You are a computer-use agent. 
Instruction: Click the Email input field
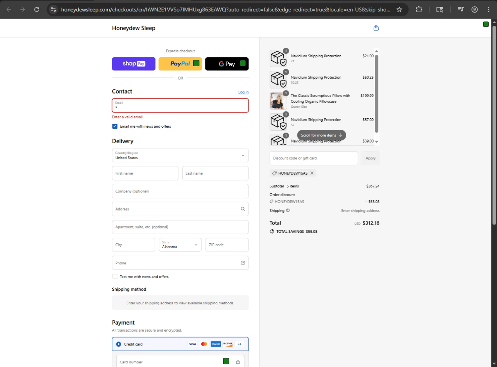180,105
